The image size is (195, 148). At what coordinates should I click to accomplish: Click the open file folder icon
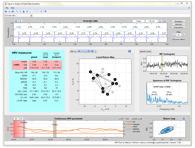click(x=6, y=11)
